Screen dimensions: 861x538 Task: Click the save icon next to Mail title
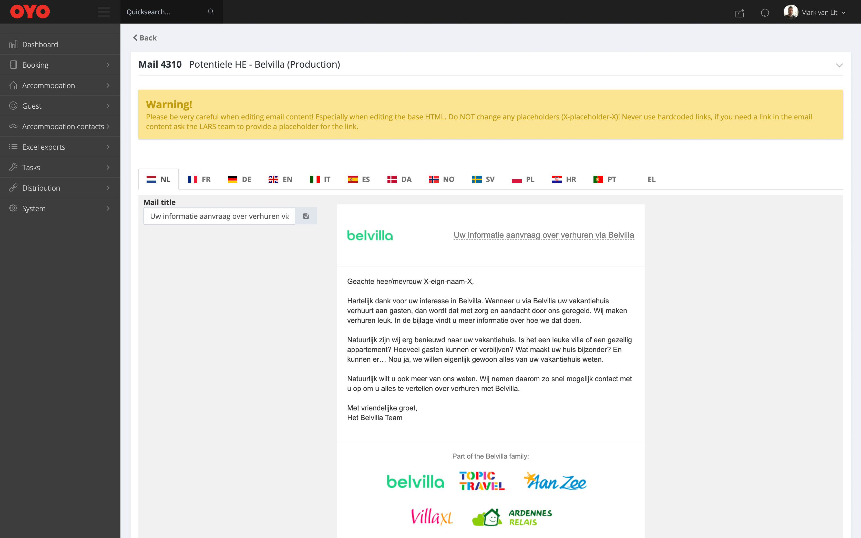coord(306,216)
